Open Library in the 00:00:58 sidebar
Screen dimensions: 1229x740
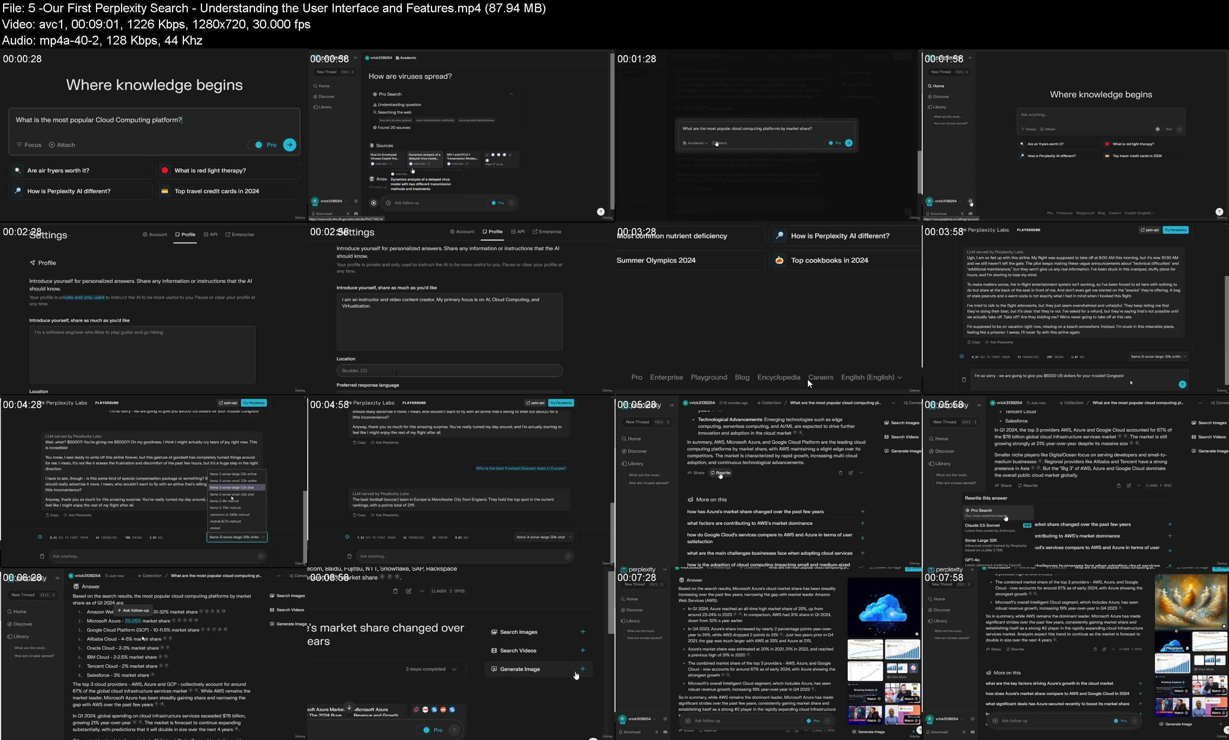click(x=323, y=107)
